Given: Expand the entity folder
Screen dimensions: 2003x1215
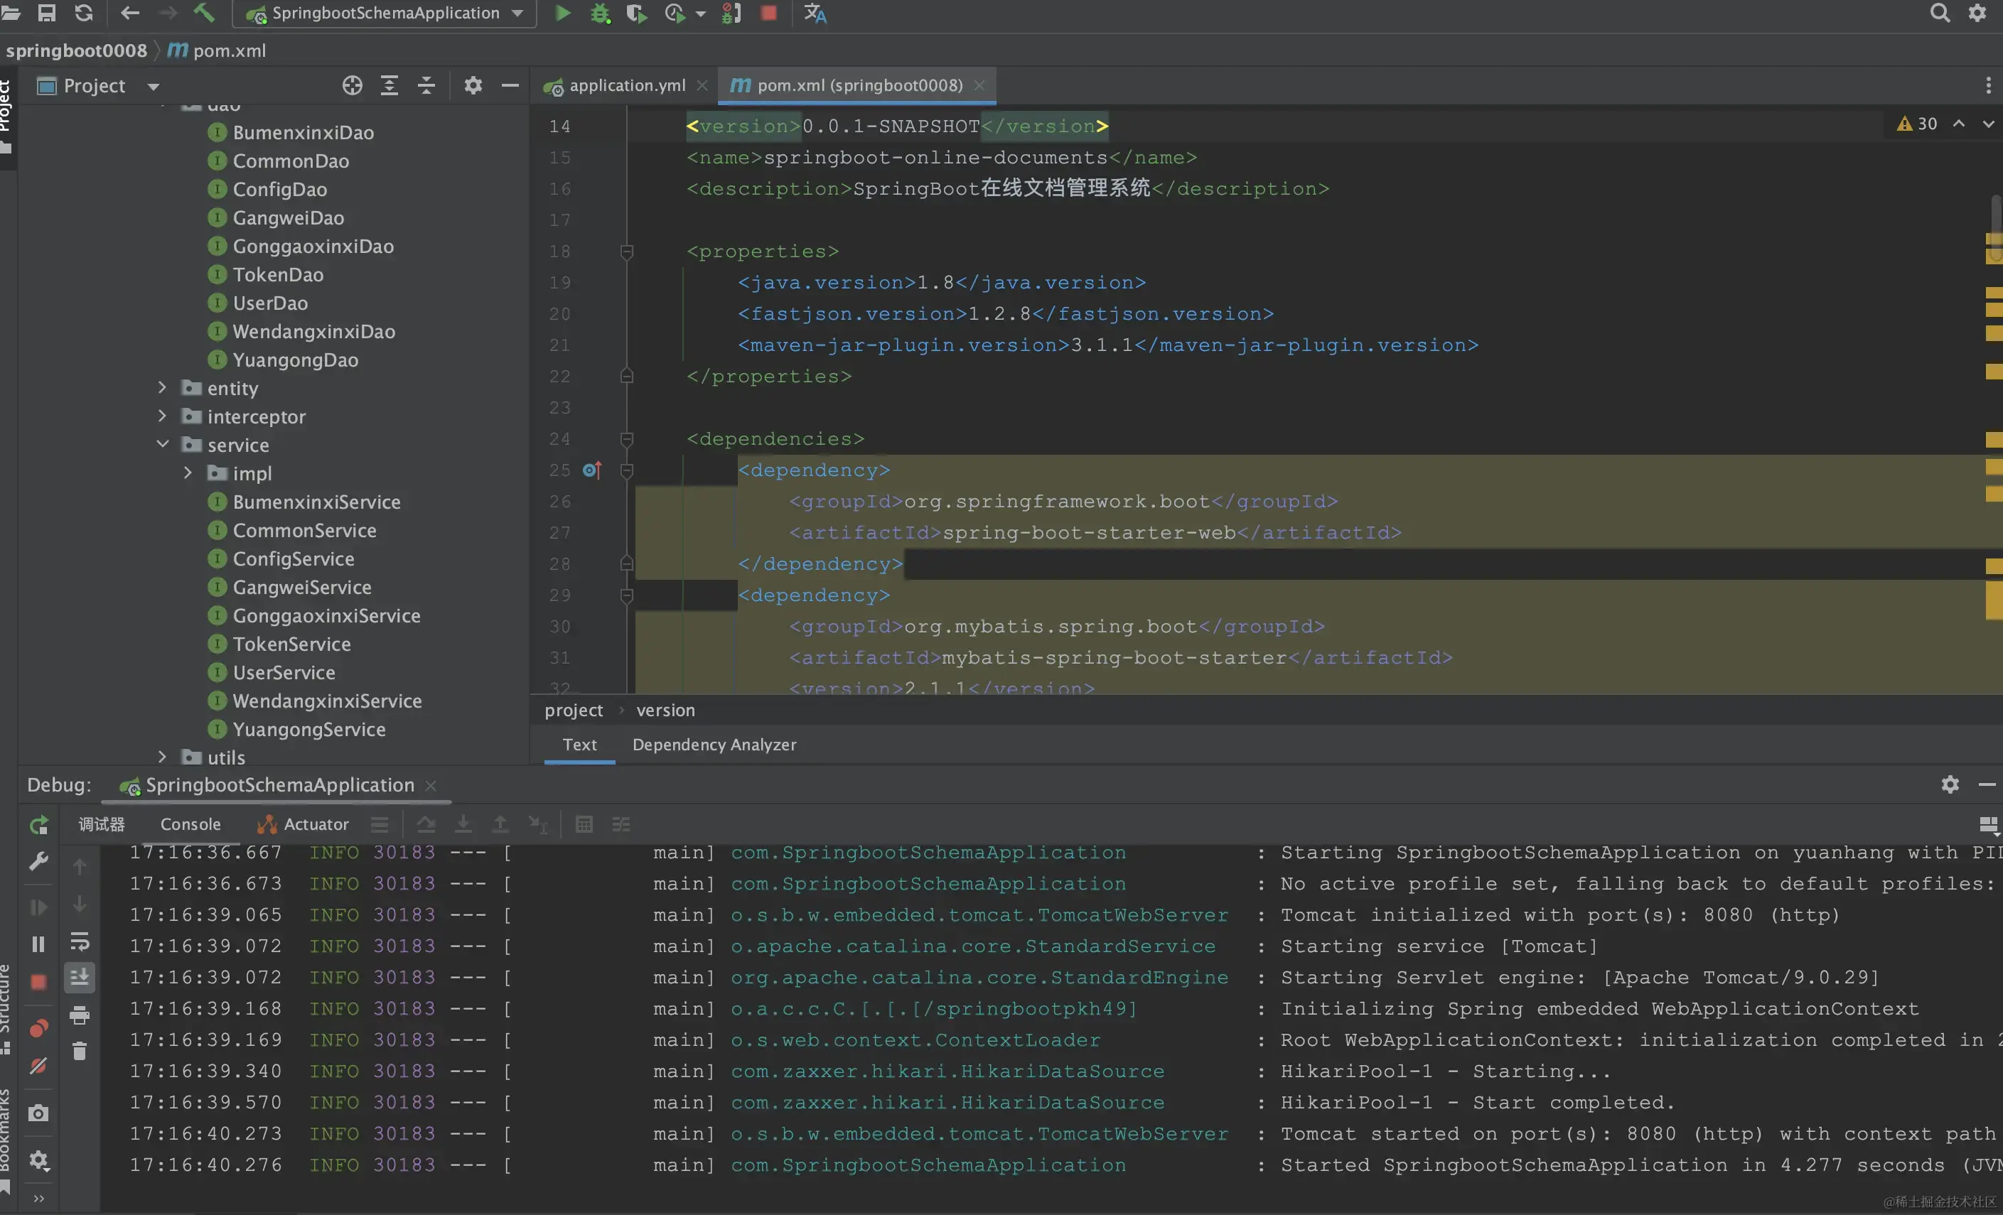Looking at the screenshot, I should pos(162,389).
